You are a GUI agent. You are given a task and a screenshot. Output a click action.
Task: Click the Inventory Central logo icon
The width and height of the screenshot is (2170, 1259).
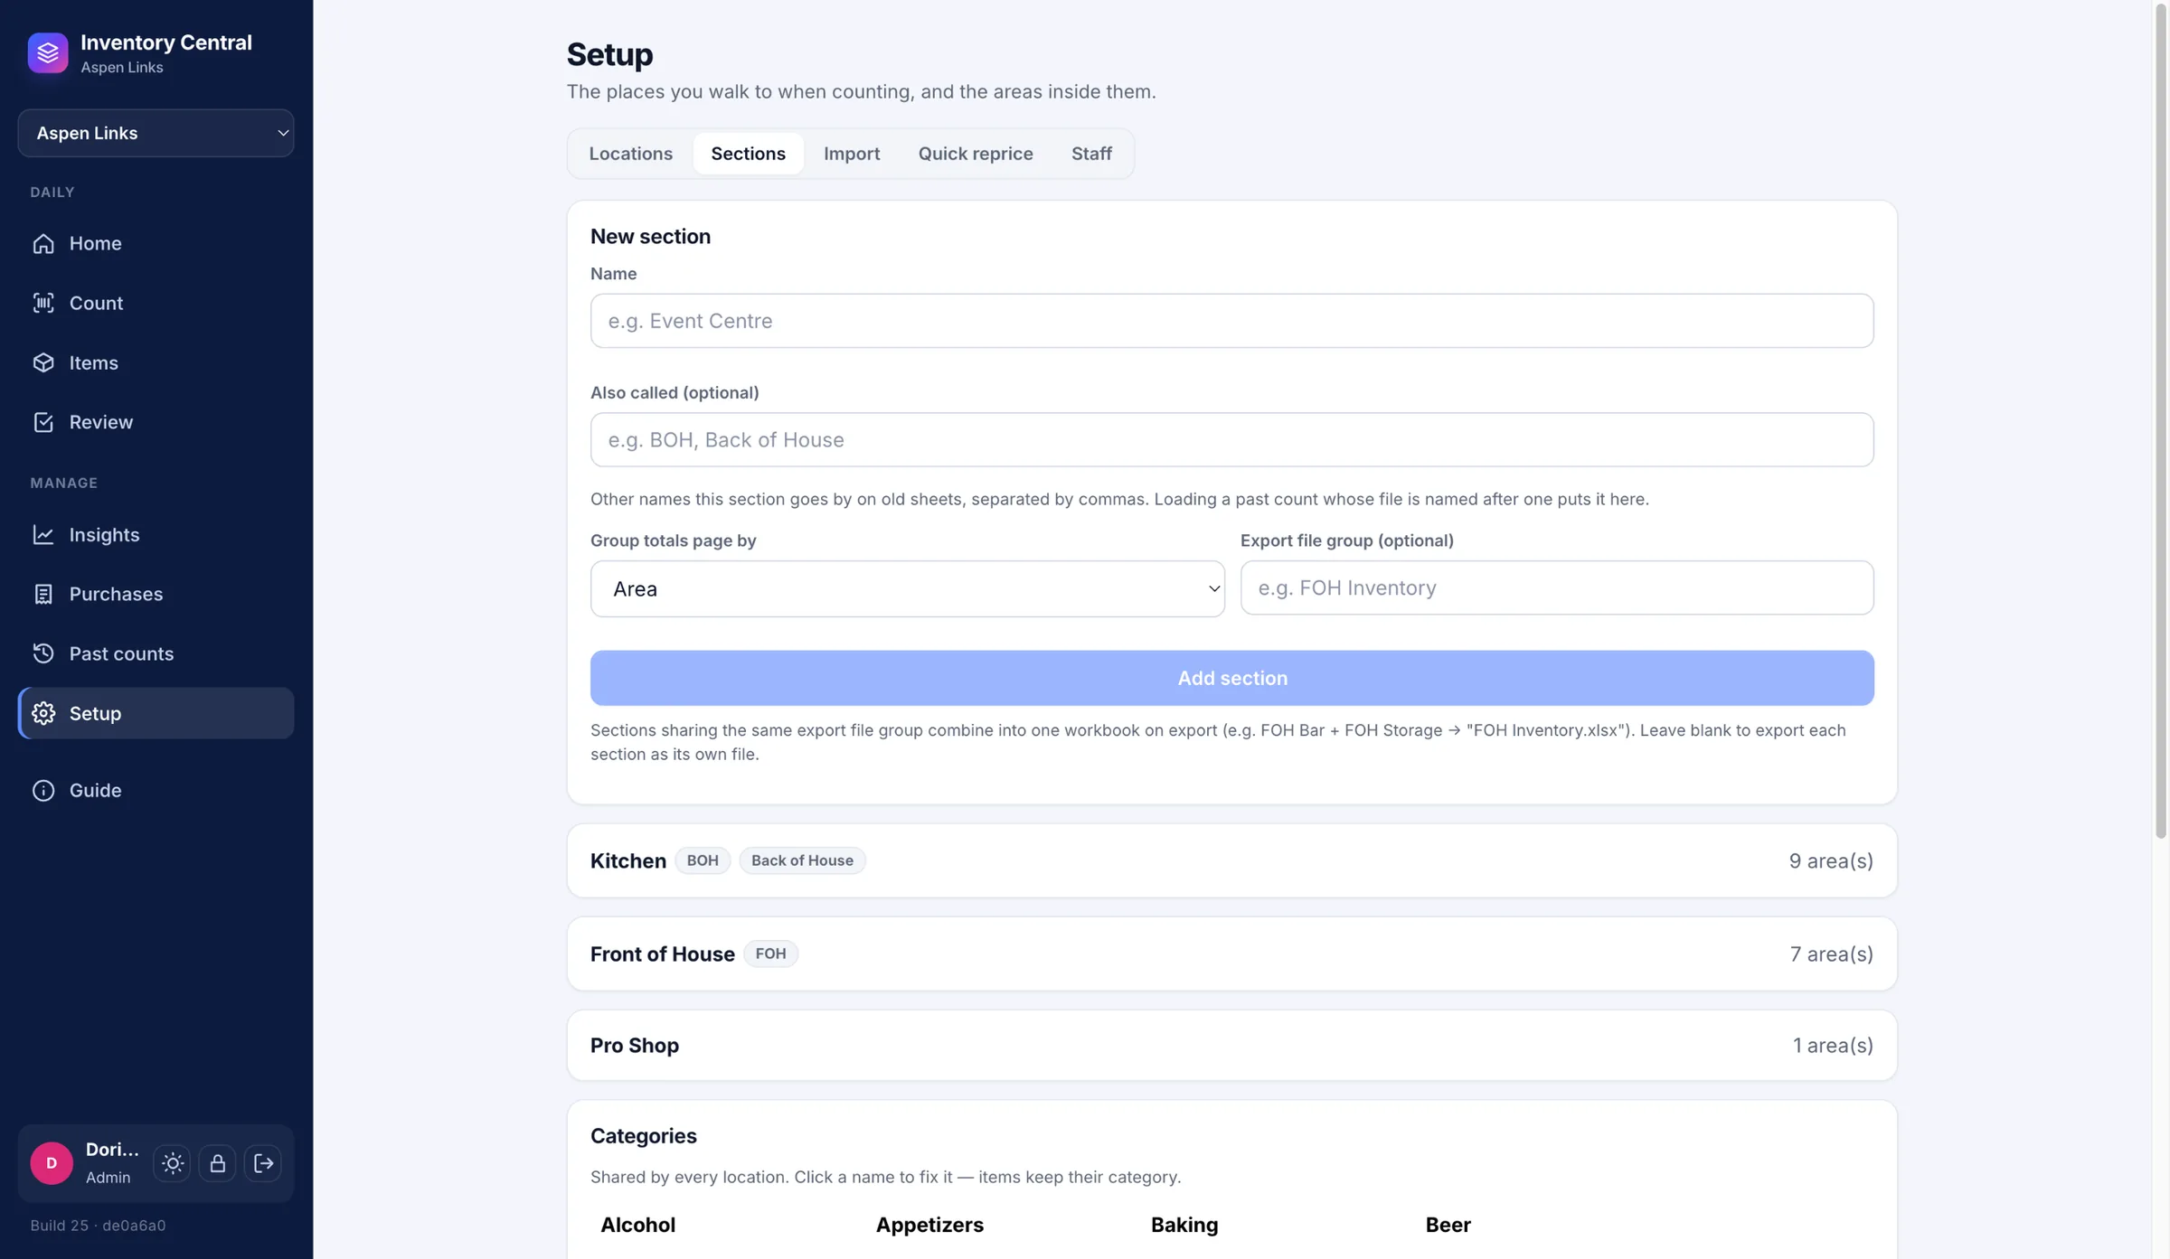48,53
